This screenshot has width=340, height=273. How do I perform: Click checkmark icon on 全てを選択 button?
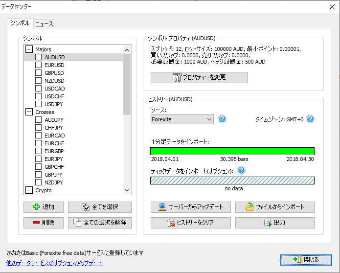point(86,207)
